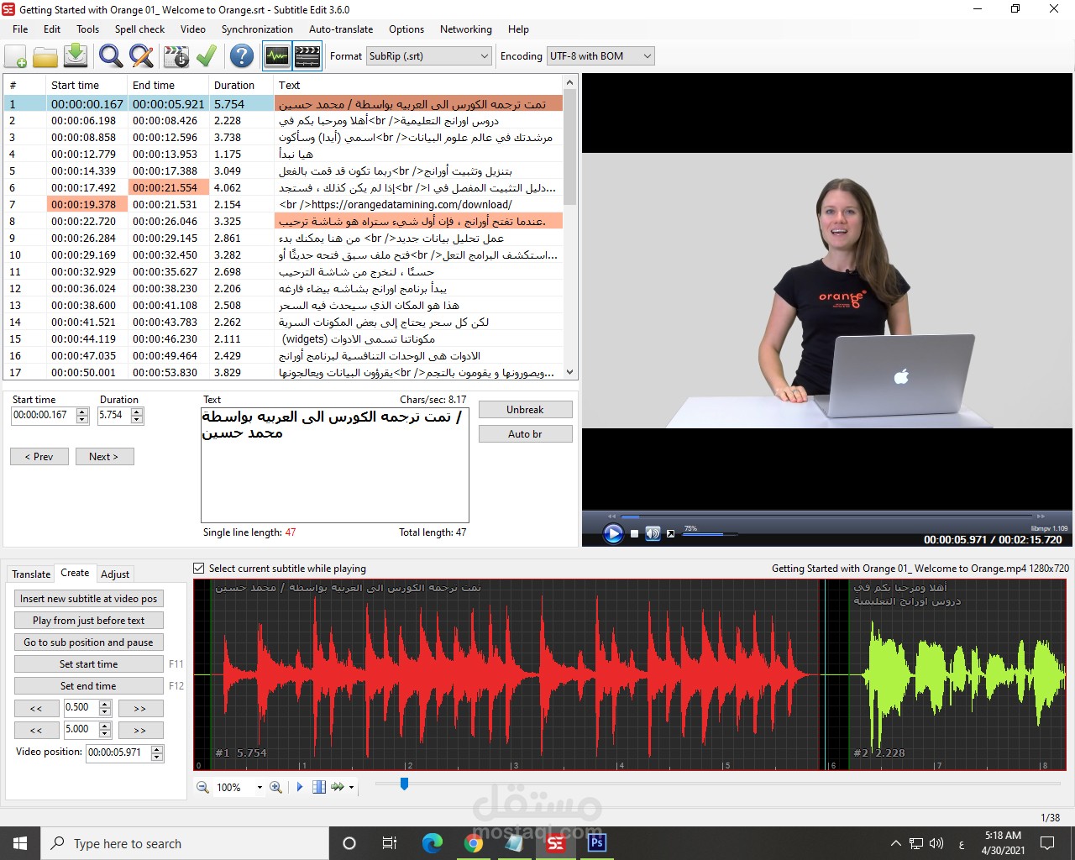The width and height of the screenshot is (1075, 860).
Task: Mute audio with the speaker icon under video
Action: [652, 533]
